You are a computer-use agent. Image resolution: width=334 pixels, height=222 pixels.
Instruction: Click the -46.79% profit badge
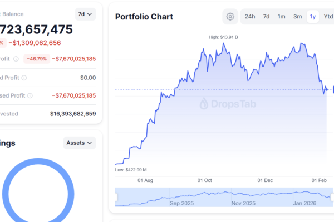(36, 58)
